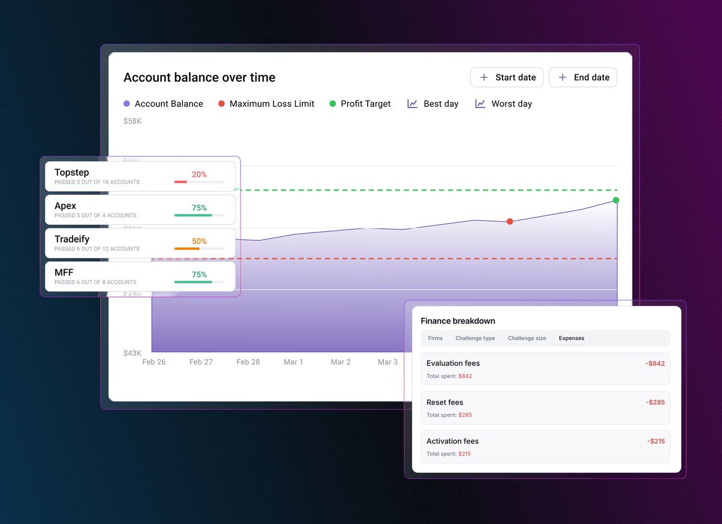Click the $43K axis label
The height and width of the screenshot is (524, 722).
(132, 353)
